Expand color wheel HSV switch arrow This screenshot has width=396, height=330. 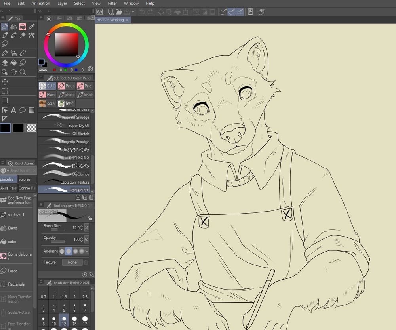[90, 69]
